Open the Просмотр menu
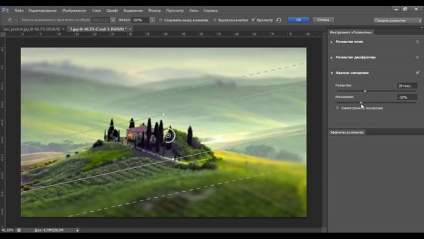424x239 pixels. coord(175,11)
